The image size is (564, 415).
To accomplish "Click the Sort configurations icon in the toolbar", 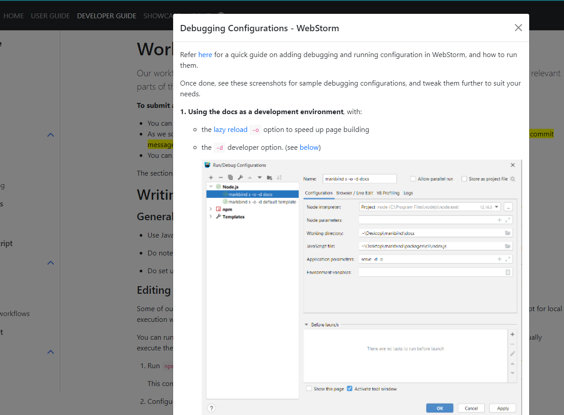I will pyautogui.click(x=279, y=177).
